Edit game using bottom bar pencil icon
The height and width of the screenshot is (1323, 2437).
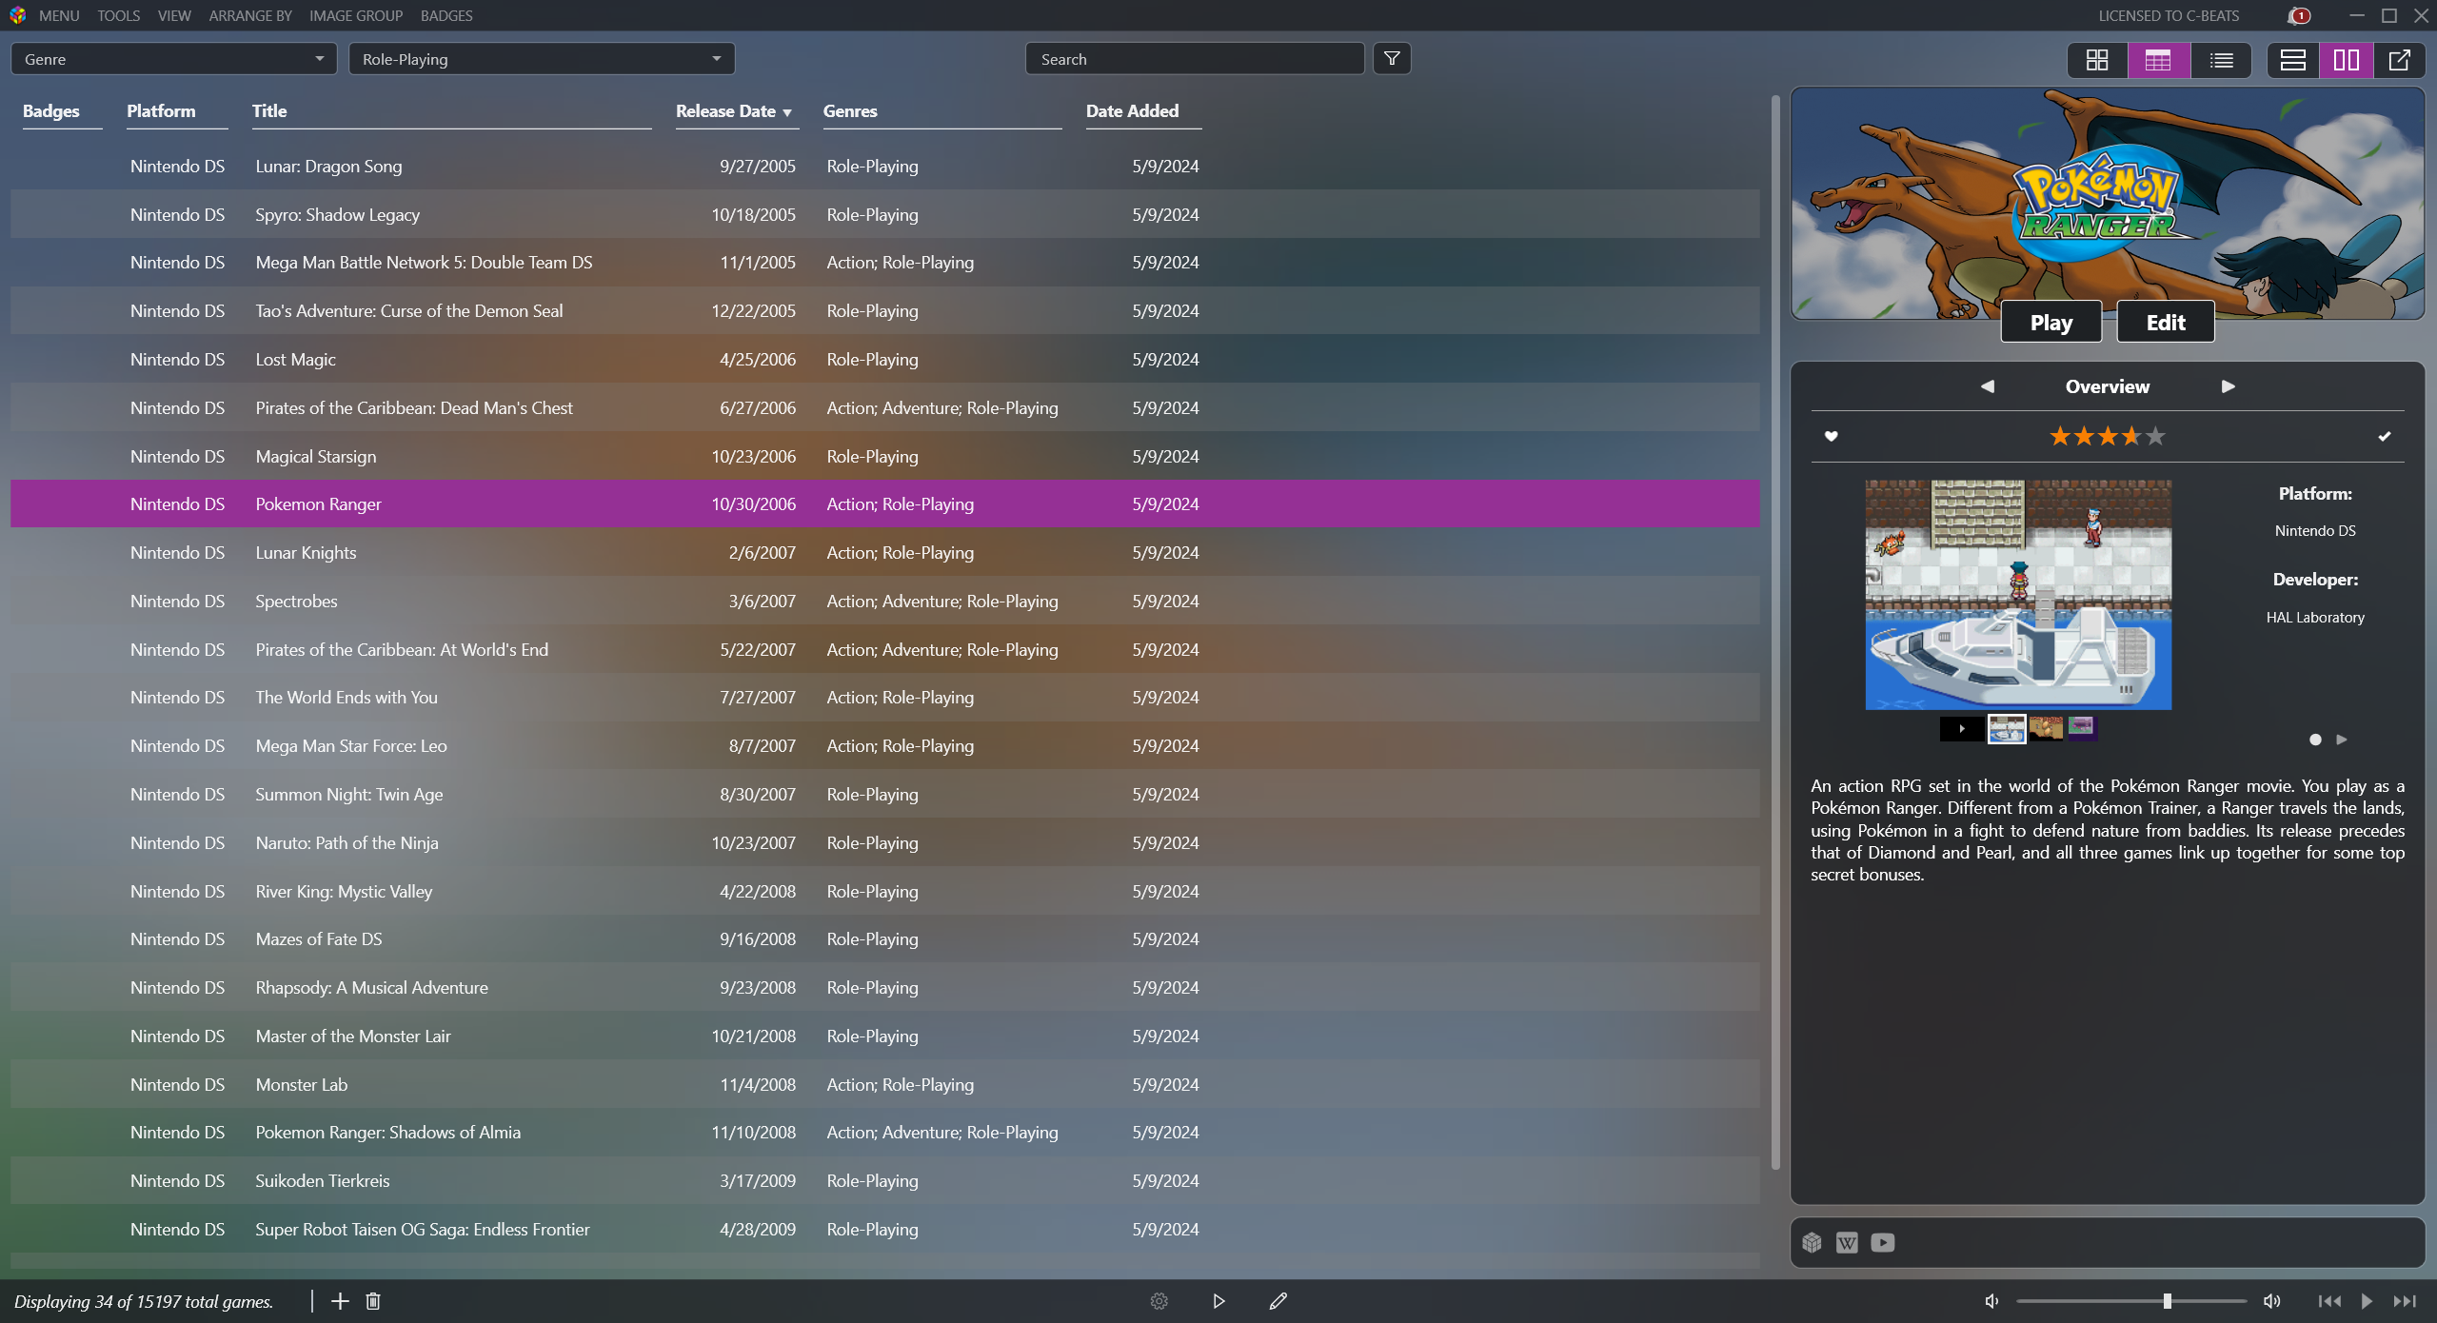1278,1301
